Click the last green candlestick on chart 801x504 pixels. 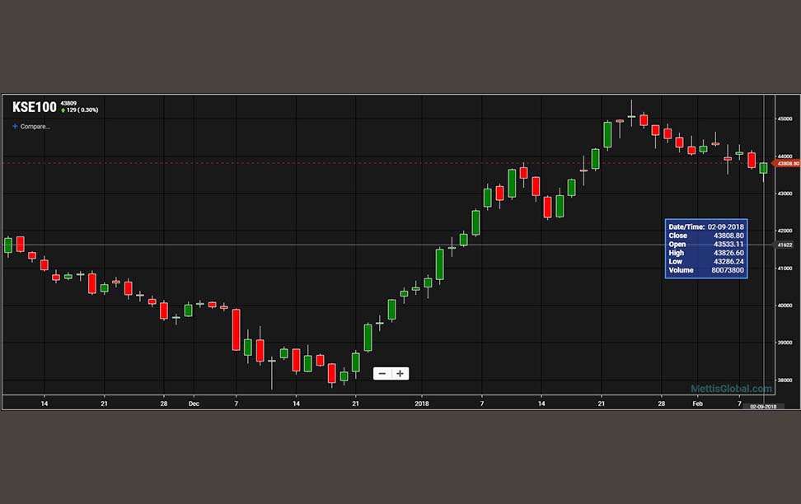[x=763, y=168]
